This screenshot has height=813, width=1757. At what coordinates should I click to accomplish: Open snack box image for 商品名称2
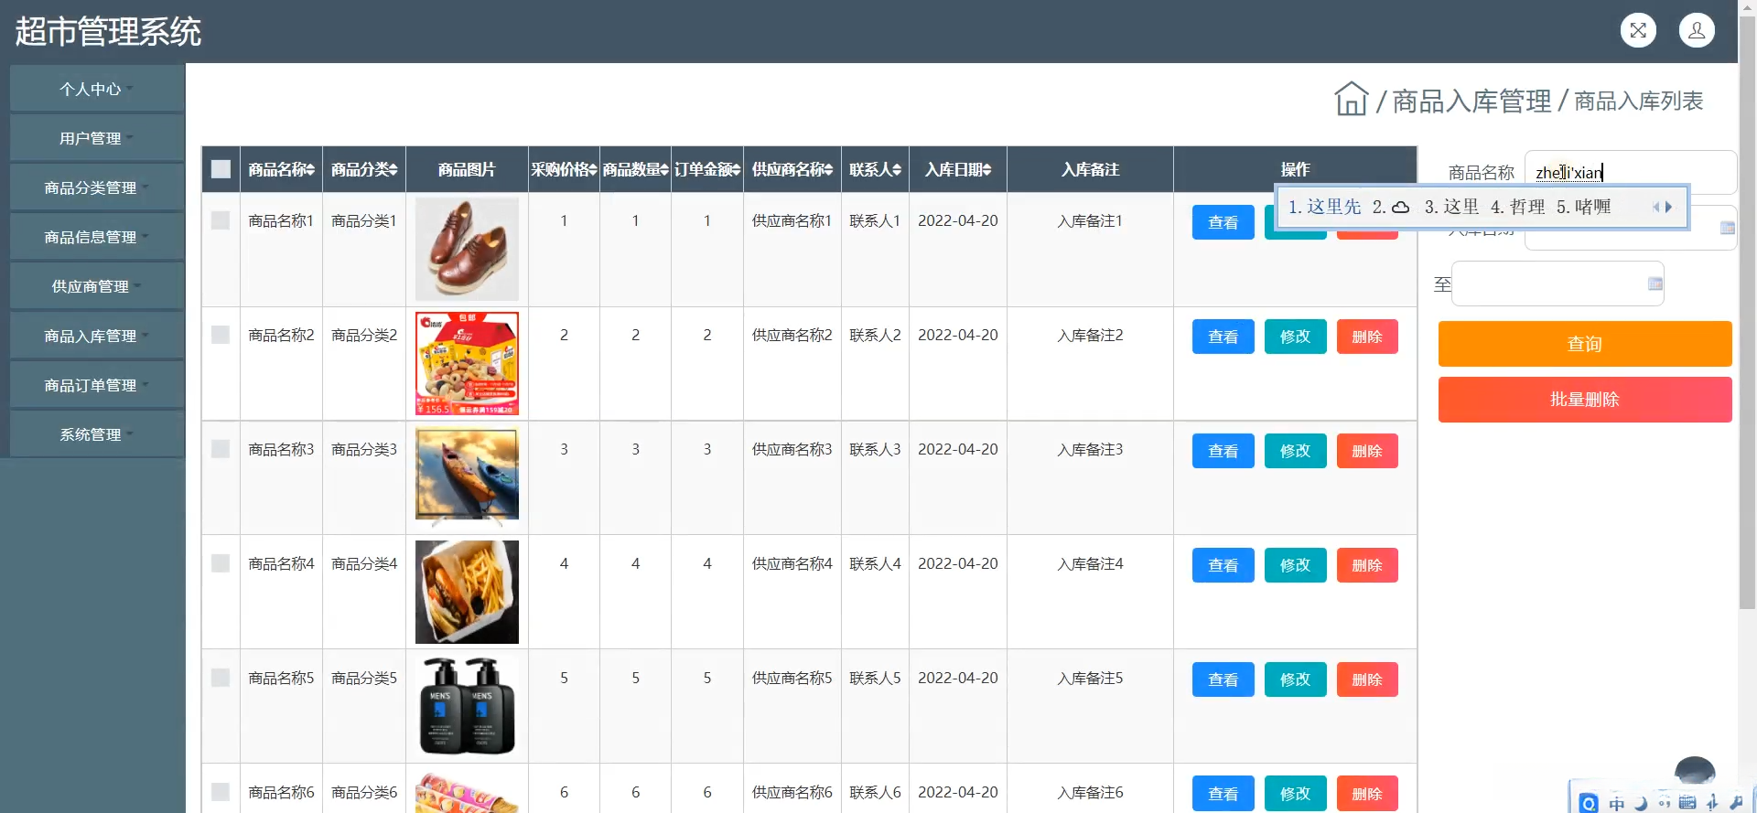pos(467,363)
